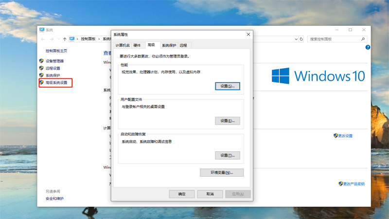The height and width of the screenshot is (219, 389).
Task: Switch to the 系统保护 tab
Action: (169, 45)
